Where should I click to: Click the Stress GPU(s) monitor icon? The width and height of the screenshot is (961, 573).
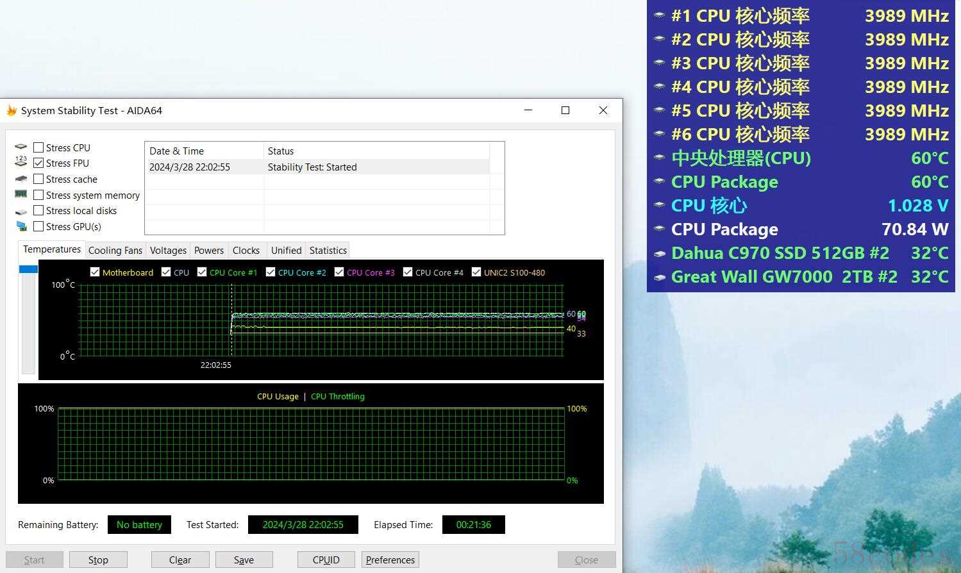tap(21, 226)
